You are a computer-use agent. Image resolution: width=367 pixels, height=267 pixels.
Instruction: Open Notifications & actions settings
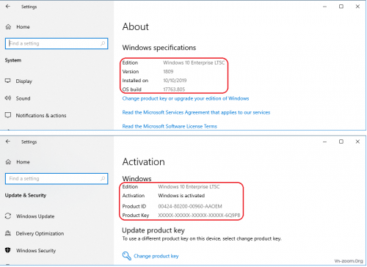pyautogui.click(x=41, y=115)
